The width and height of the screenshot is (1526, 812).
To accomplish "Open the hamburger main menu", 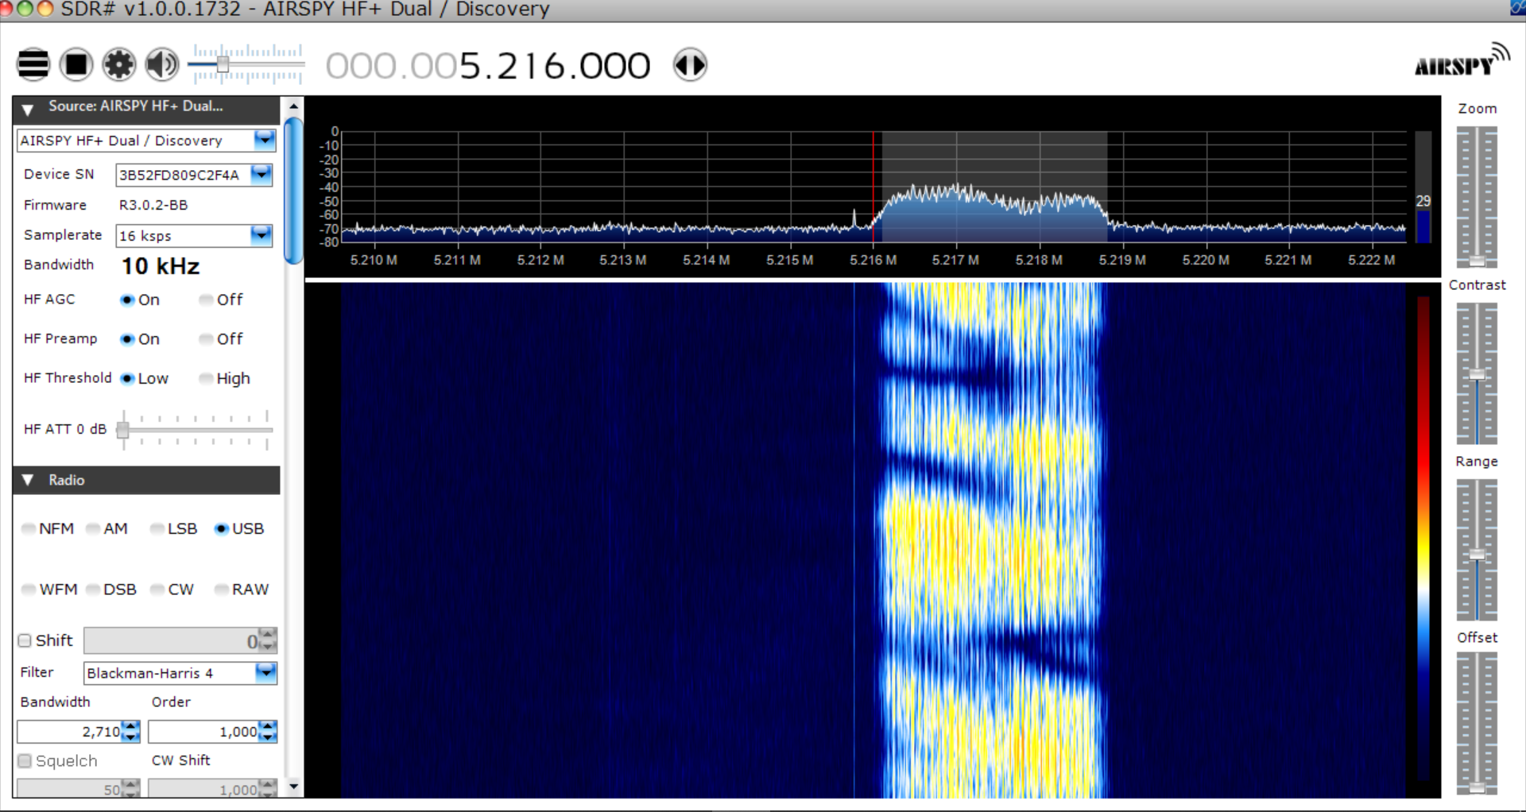I will (x=33, y=64).
